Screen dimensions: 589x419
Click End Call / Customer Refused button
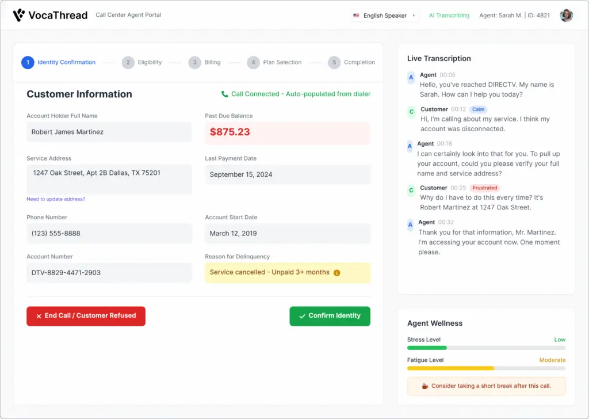click(x=86, y=316)
